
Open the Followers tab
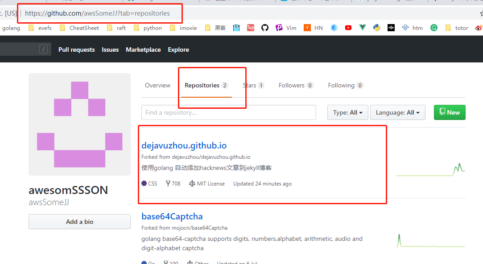(x=296, y=85)
